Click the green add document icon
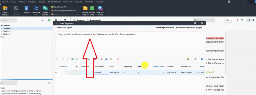Screen dimensions: 256x95 (x=49, y=20)
